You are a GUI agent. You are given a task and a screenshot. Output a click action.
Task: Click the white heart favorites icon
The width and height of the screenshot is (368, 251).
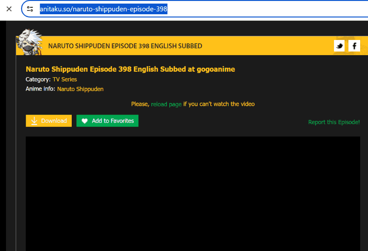[85, 121]
